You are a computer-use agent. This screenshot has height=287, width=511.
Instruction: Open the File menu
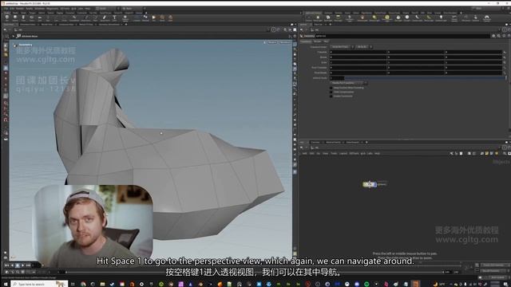point(6,9)
